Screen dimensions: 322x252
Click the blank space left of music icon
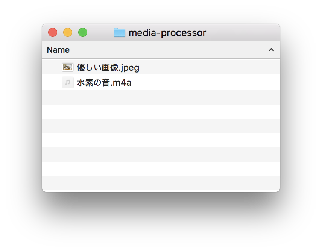[x=52, y=83]
